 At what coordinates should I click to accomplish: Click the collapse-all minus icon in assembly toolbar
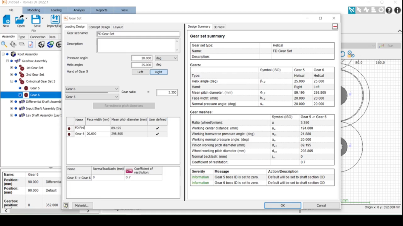pyautogui.click(x=21, y=44)
